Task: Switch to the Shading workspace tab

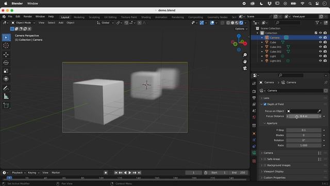Action: 146,17
